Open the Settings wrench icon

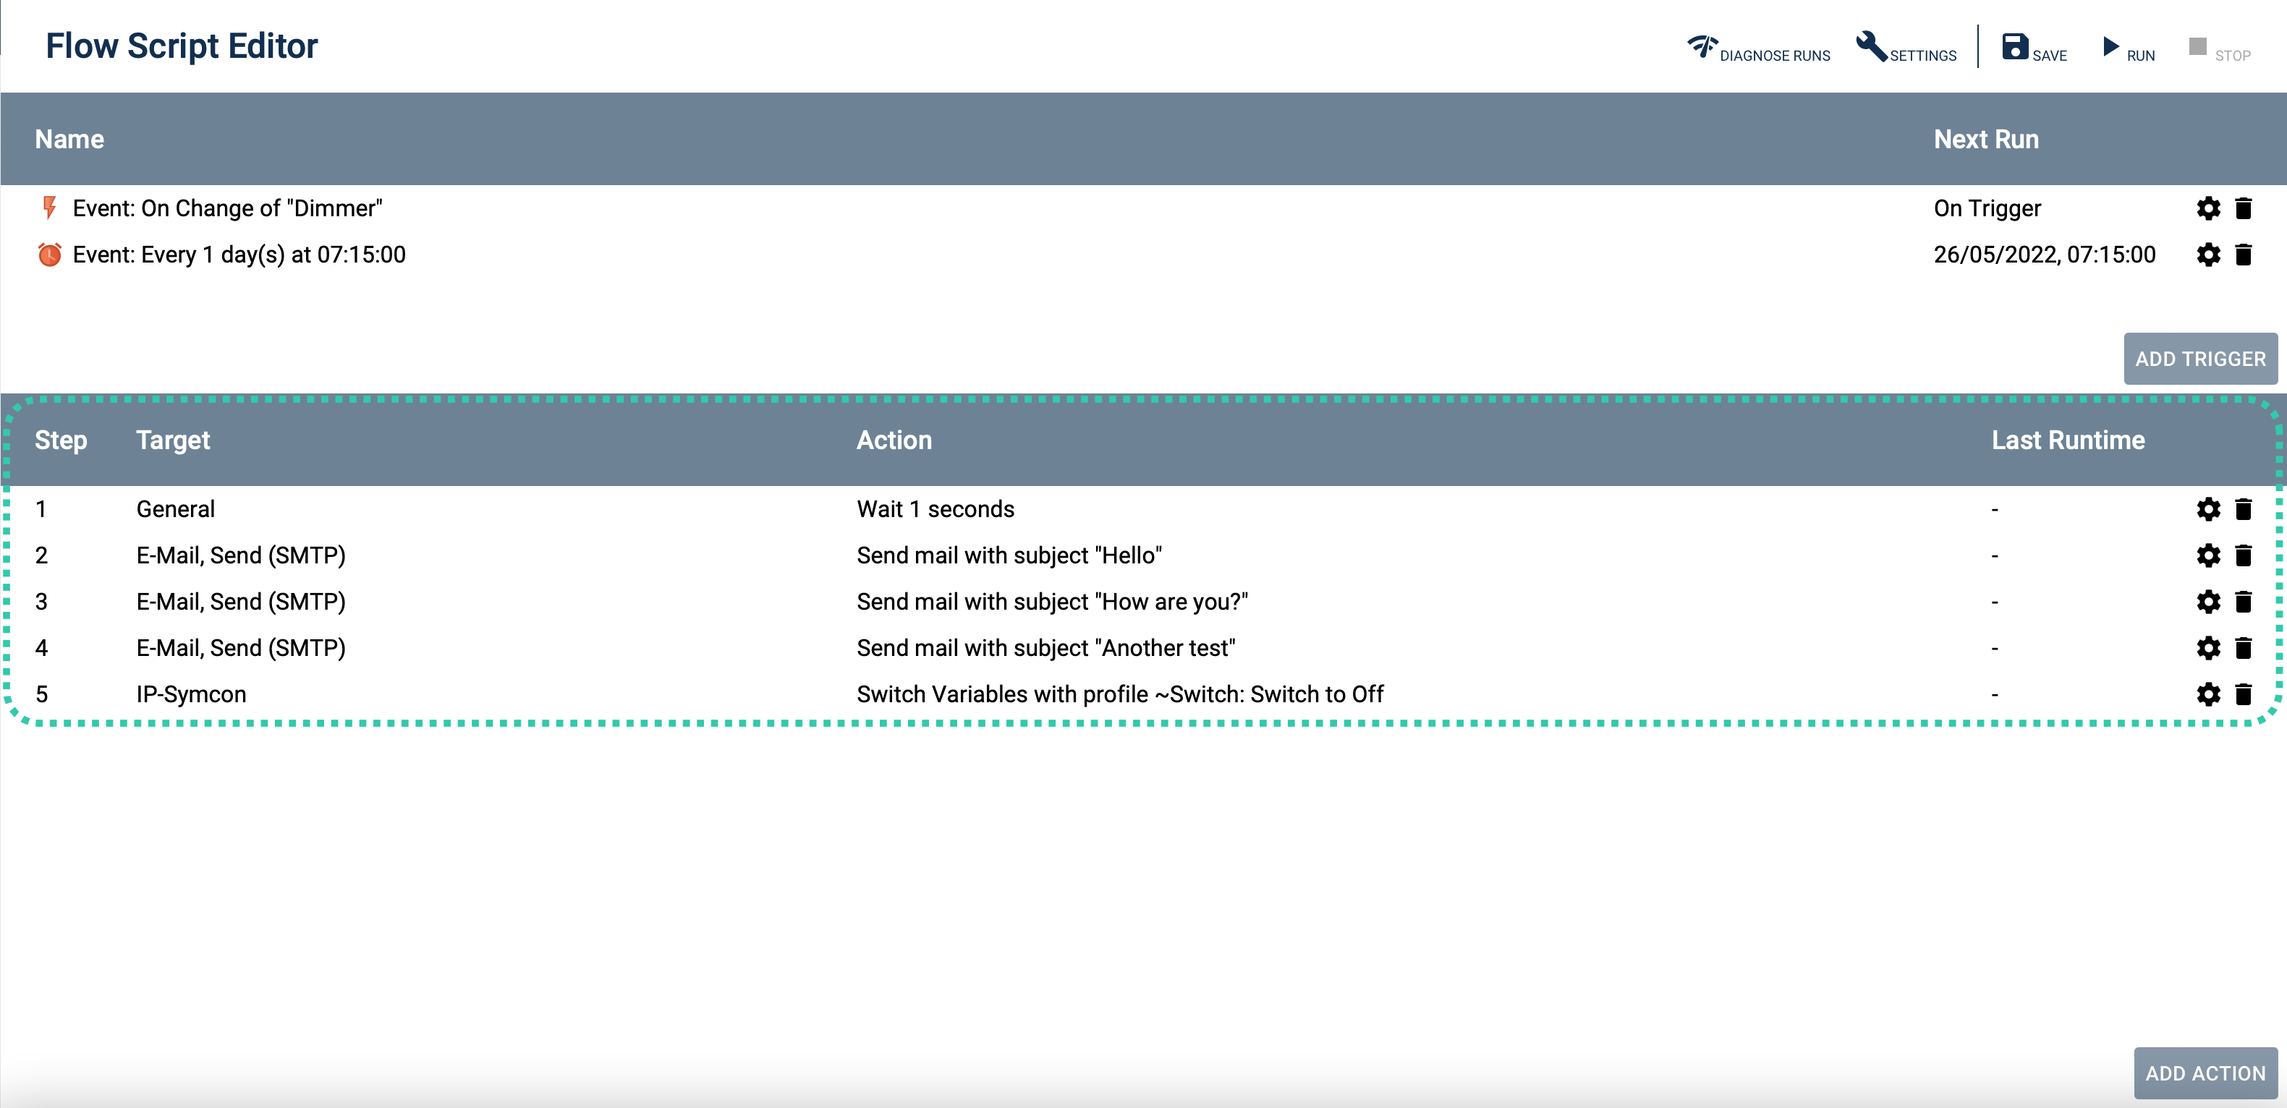click(1872, 46)
